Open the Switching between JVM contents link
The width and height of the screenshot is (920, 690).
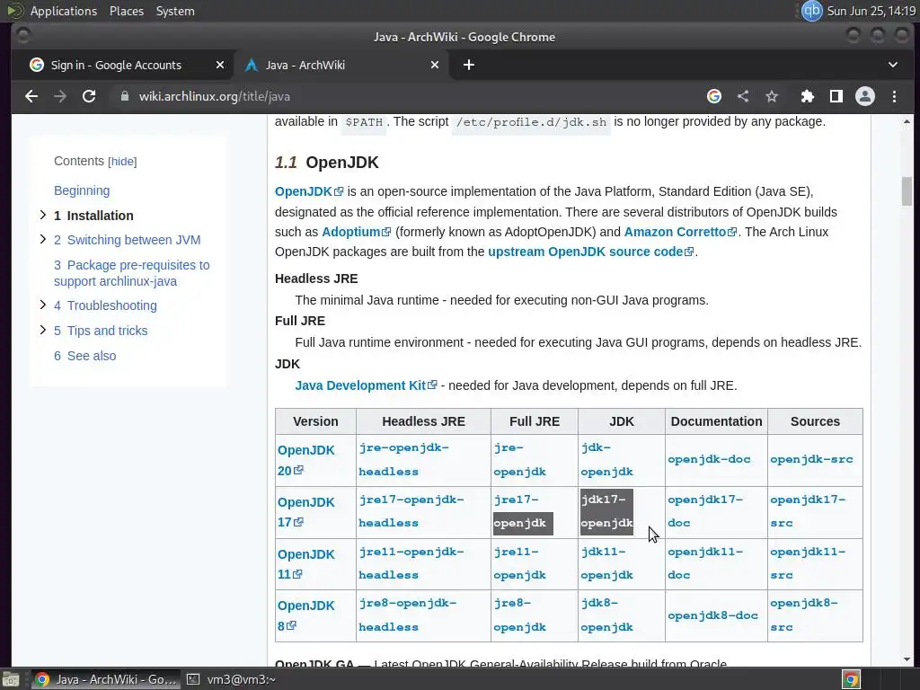click(128, 240)
